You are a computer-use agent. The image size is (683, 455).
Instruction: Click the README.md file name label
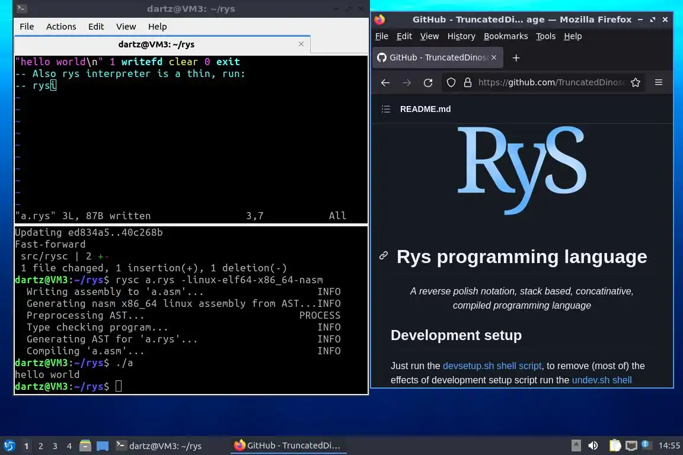(425, 109)
